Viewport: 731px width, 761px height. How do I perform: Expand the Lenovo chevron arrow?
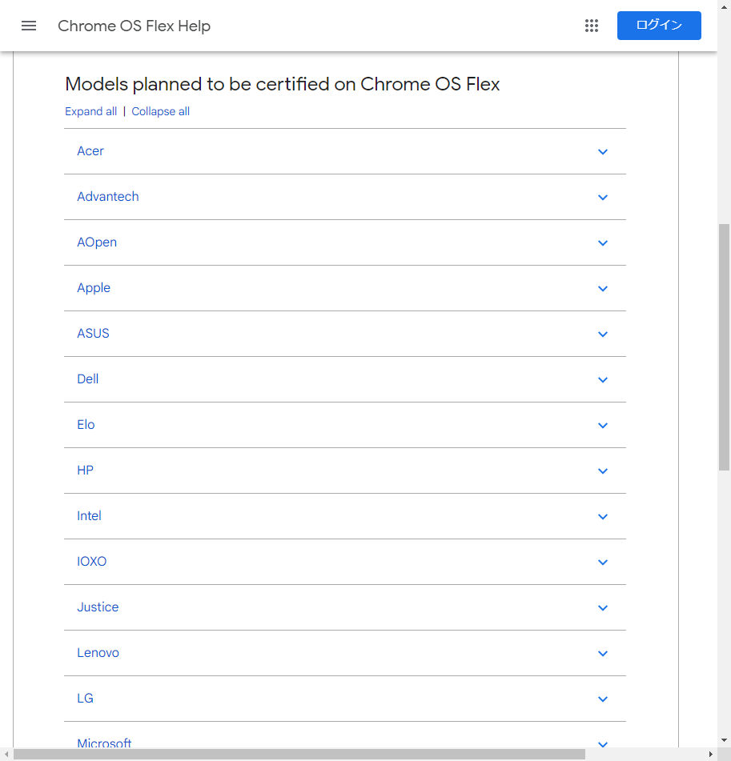tap(602, 654)
